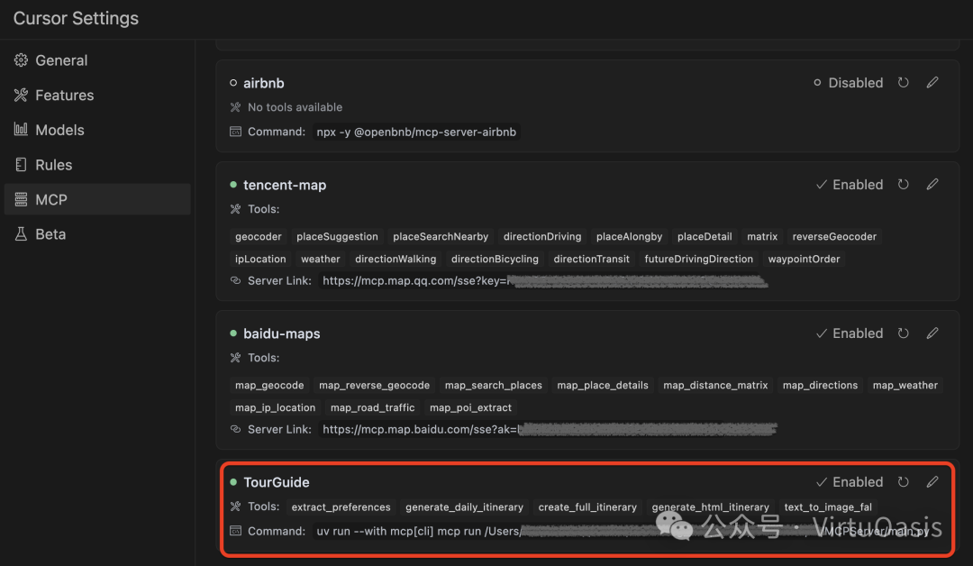This screenshot has width=973, height=566.
Task: Toggle TourGuide Enabled status
Action: click(849, 482)
